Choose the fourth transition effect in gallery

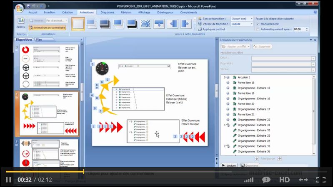tap(118, 24)
